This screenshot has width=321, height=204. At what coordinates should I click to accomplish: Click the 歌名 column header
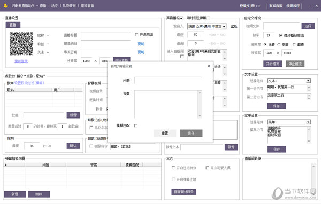(x=29, y=90)
